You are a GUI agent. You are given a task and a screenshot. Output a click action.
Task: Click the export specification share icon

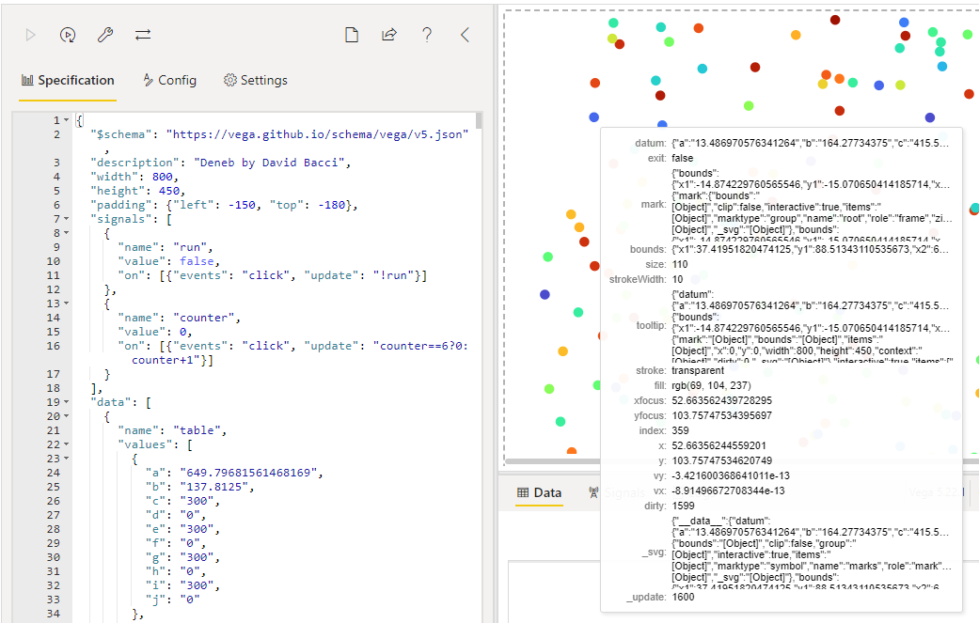[389, 35]
